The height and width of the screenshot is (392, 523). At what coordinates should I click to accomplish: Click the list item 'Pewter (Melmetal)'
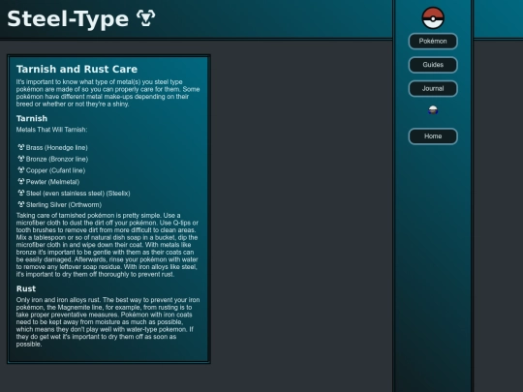pos(52,182)
